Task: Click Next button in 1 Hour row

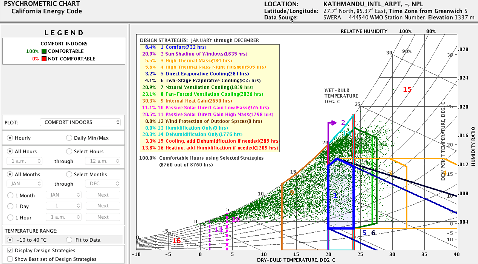Action: 103,217
